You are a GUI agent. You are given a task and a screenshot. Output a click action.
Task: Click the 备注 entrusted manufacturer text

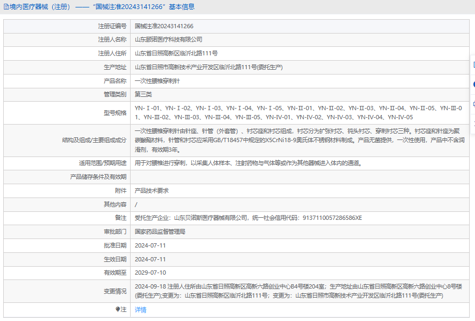[248, 218]
